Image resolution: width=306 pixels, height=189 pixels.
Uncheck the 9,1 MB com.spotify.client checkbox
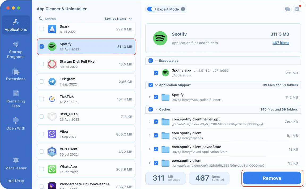click(156, 135)
